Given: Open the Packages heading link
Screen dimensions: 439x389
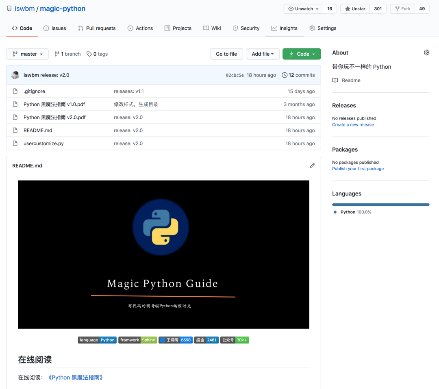Looking at the screenshot, I should coord(345,150).
